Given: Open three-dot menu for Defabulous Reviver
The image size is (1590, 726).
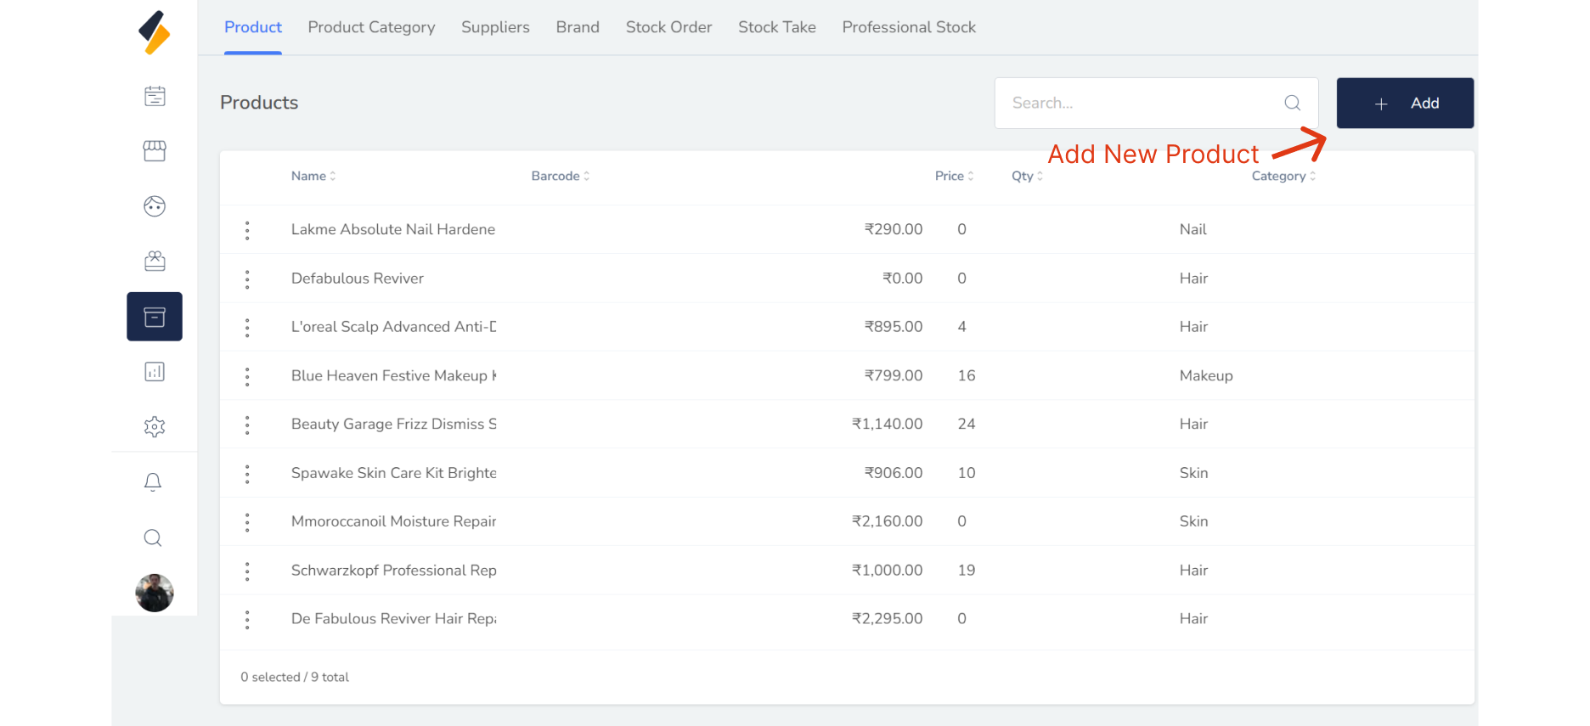Looking at the screenshot, I should click(x=247, y=279).
